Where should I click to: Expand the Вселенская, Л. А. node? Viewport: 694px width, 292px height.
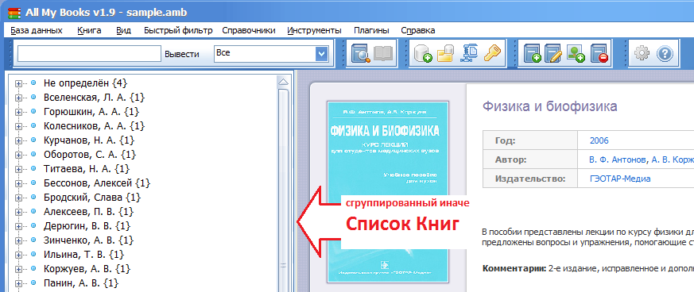(x=18, y=98)
